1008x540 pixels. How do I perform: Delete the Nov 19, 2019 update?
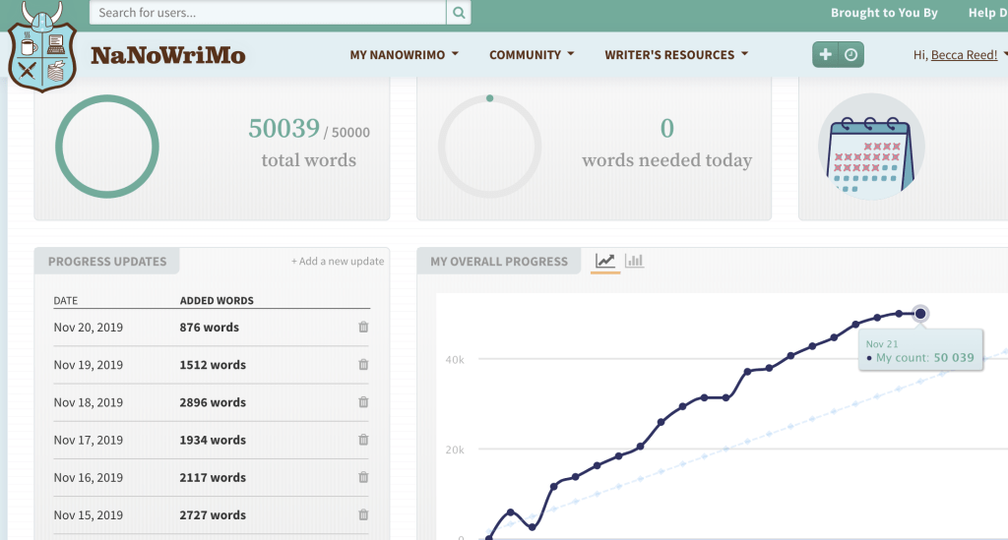click(363, 365)
